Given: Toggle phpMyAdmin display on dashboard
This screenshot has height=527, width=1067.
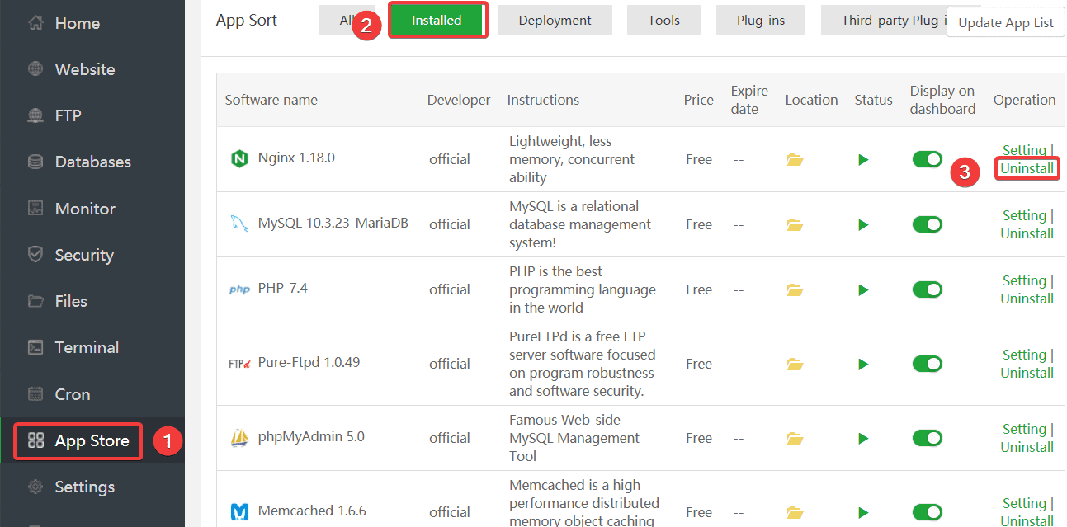Looking at the screenshot, I should [x=927, y=438].
